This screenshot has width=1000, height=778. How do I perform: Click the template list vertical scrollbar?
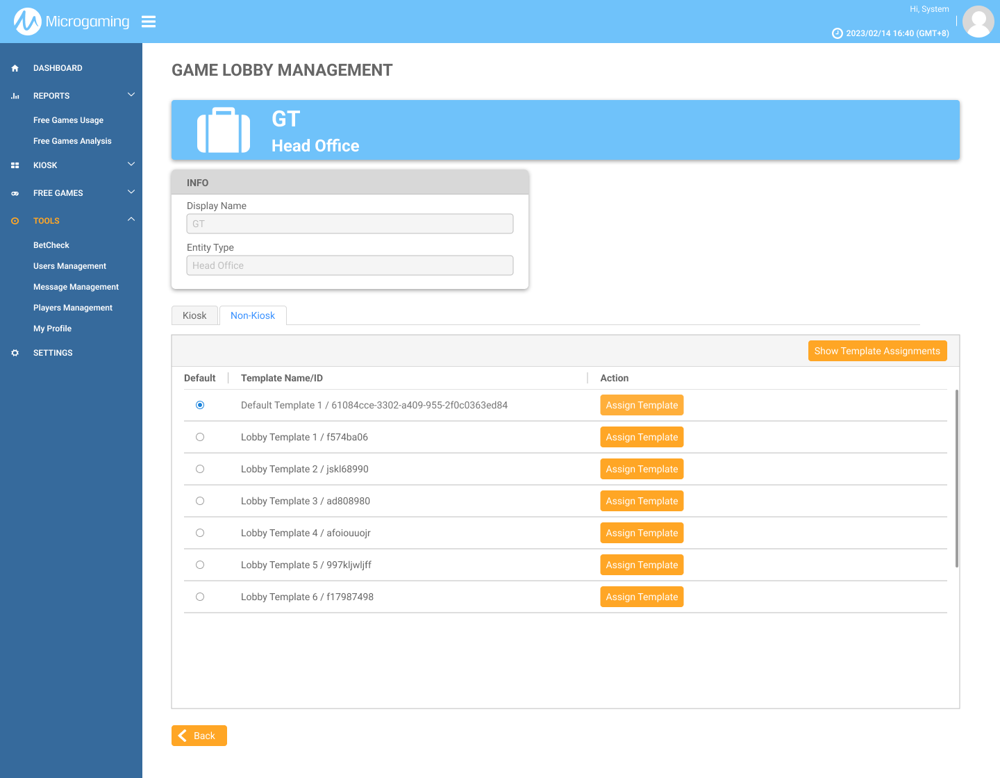click(x=957, y=479)
